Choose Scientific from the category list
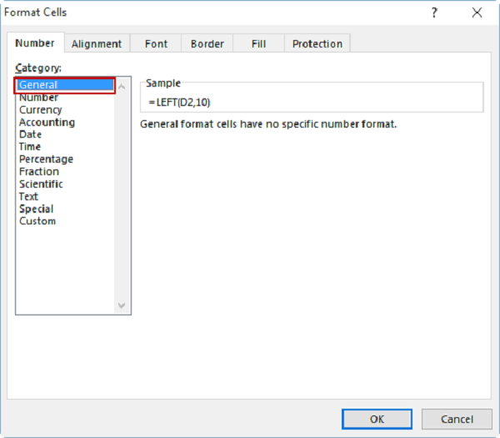 point(41,184)
